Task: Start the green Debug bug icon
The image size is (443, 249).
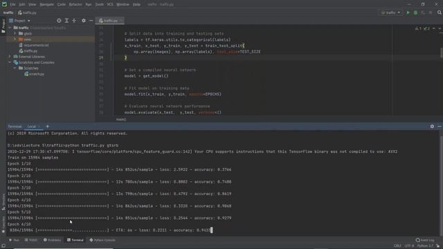Action: coord(415,12)
